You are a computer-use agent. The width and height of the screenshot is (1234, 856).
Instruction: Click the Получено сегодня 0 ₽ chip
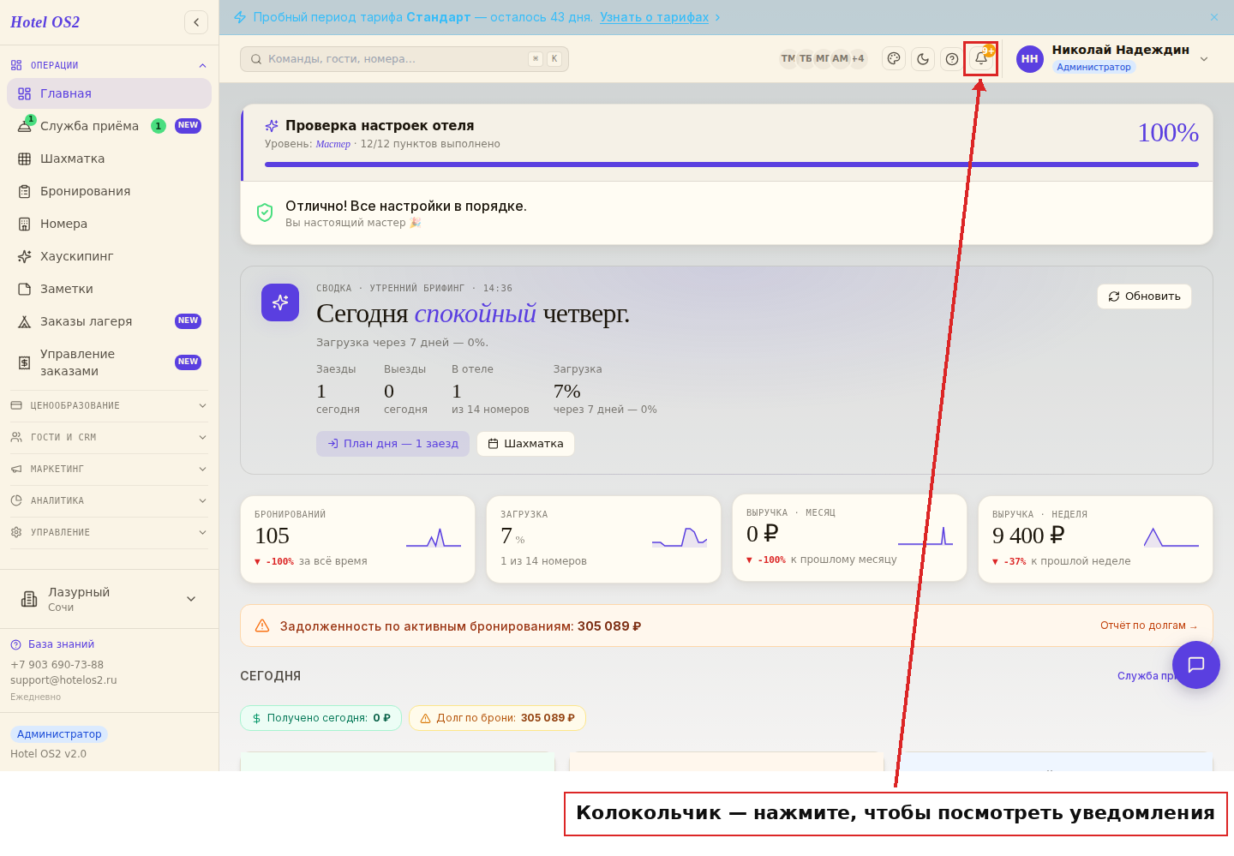point(320,718)
